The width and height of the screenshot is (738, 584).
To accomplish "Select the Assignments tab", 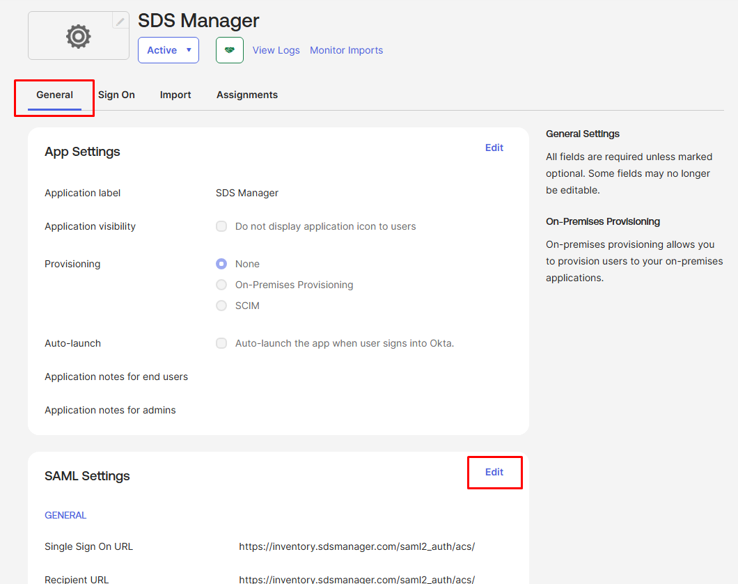I will 246,95.
